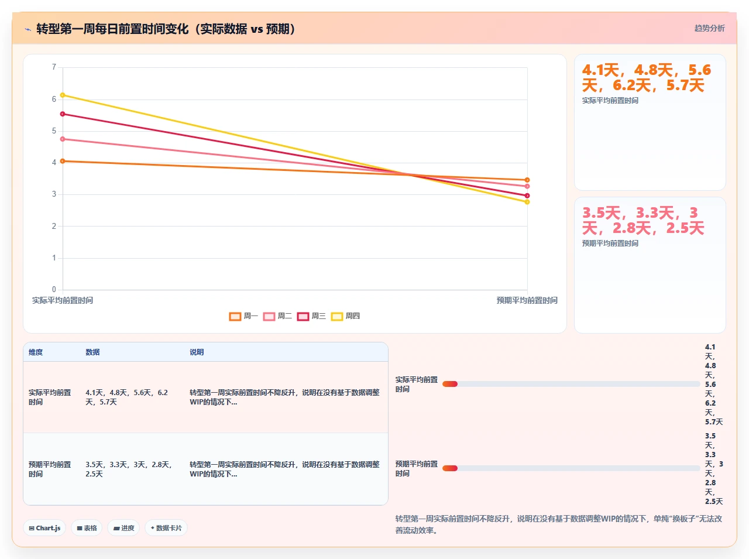749x559 pixels.
Task: Click the 实际平均前置时间 progress bar
Action: click(571, 384)
